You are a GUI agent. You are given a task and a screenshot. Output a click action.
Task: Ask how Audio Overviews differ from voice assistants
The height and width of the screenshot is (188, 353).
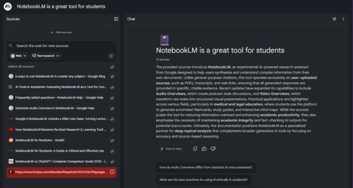coord(206,167)
